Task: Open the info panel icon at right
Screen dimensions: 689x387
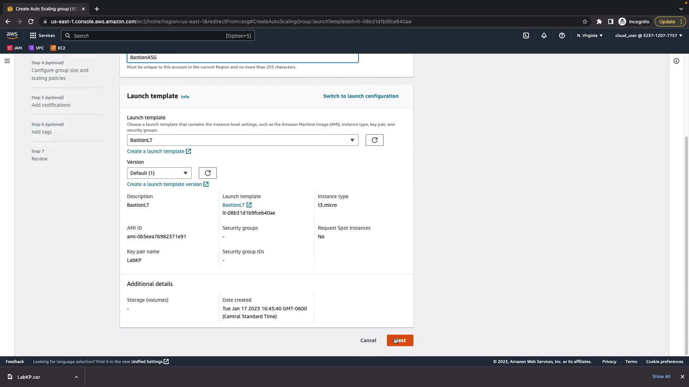Action: click(676, 61)
